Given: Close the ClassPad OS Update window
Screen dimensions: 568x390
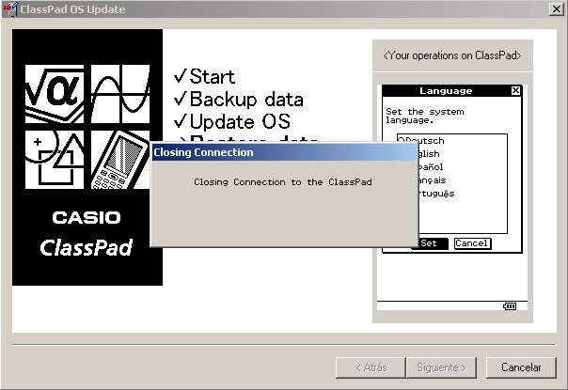Looking at the screenshot, I should pyautogui.click(x=557, y=9).
